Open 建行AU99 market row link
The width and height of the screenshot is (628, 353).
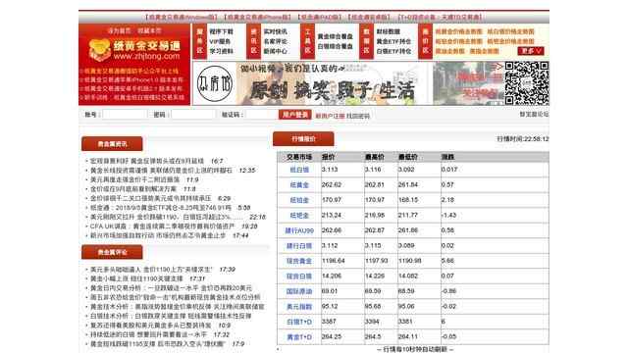(x=299, y=230)
